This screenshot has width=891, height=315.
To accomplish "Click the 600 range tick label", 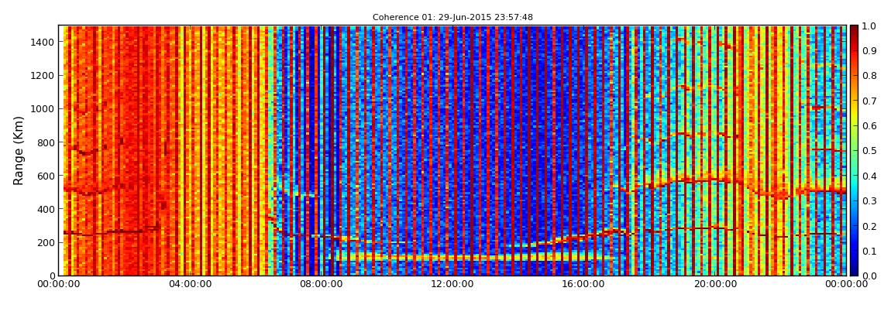I will [46, 176].
